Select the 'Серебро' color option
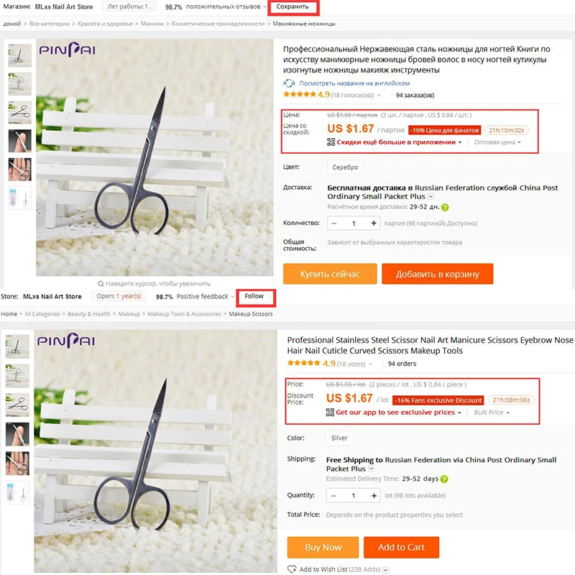Viewport: 575px width, 575px height. (345, 167)
